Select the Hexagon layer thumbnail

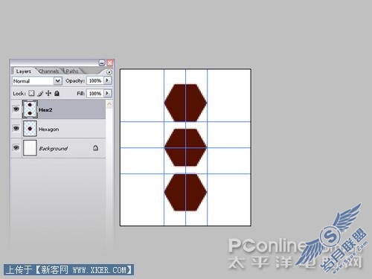click(30, 129)
